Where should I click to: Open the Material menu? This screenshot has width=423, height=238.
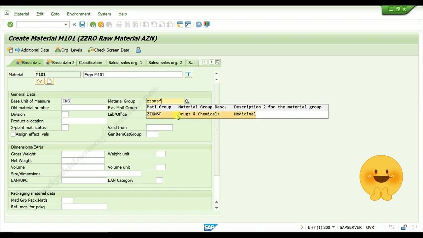pyautogui.click(x=21, y=14)
